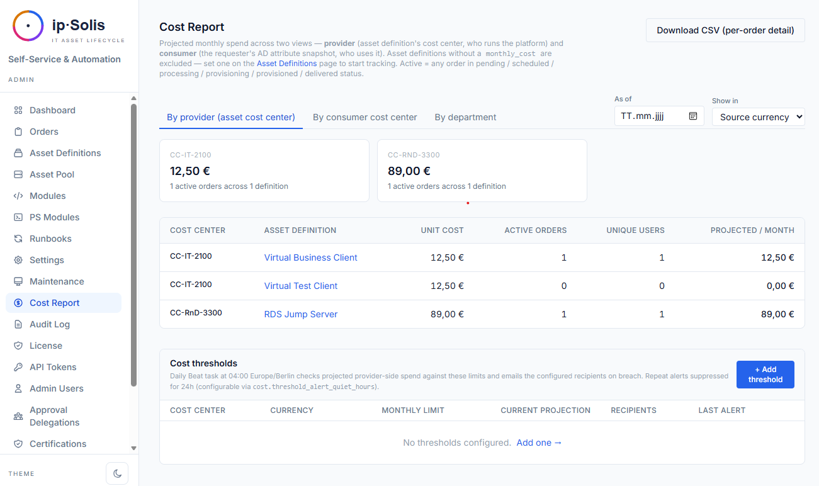
Task: Toggle dark theme with moon button
Action: [x=117, y=473]
